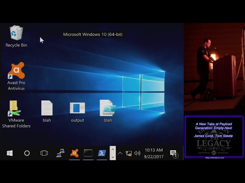Click the DerbyCon URL link
Viewport: 245px width, 183px height.
[215, 157]
